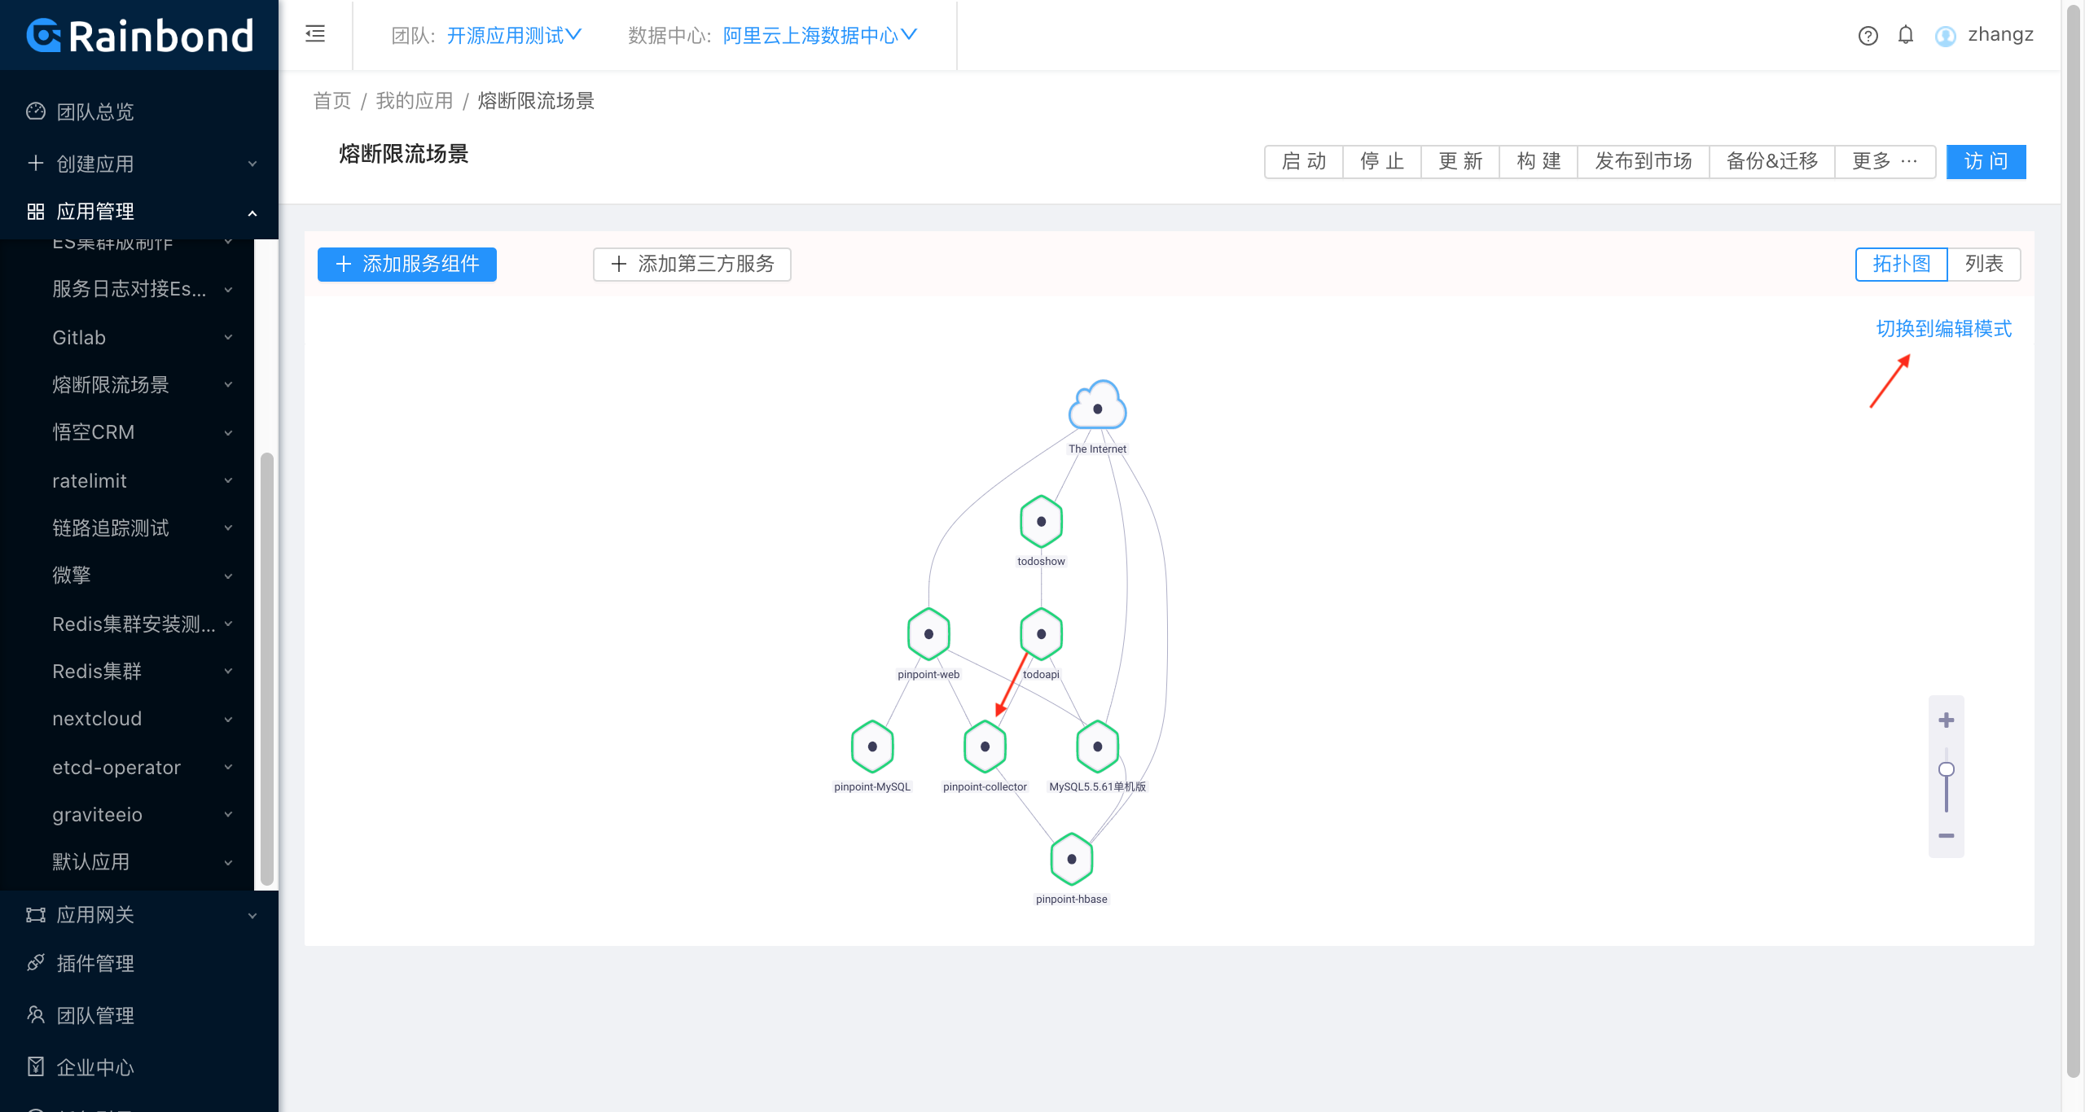
Task: Select the pinpoint-hbase hexagon node
Action: [x=1072, y=859]
